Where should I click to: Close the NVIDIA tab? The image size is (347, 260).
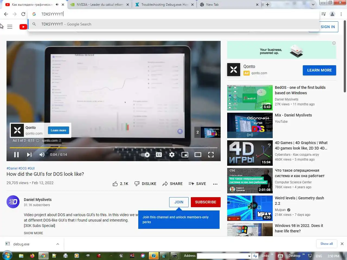pos(128,5)
